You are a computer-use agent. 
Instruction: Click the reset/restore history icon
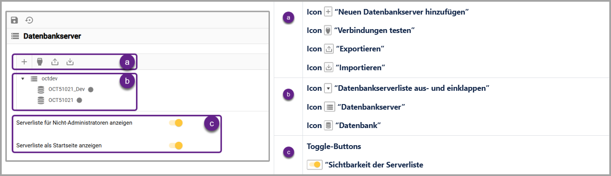[29, 20]
